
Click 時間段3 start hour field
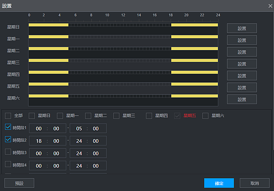coord(39,153)
